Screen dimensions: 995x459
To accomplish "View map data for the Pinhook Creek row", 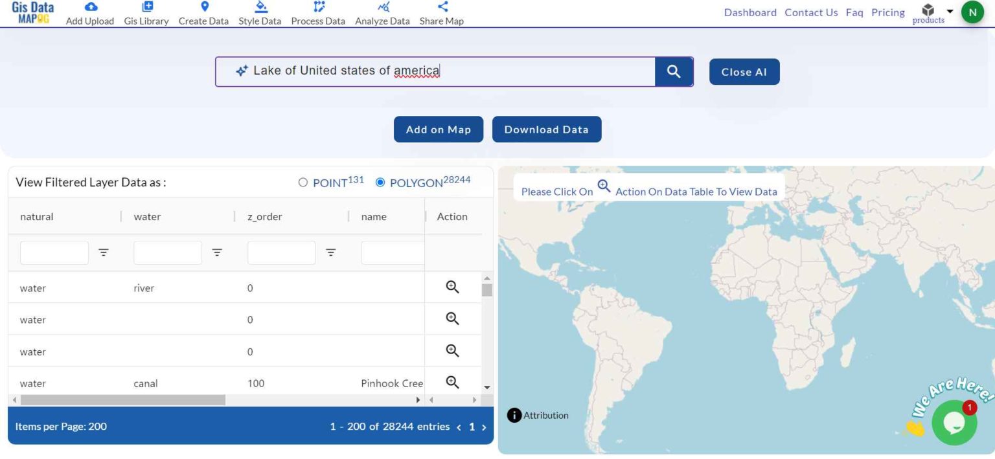I will point(452,382).
